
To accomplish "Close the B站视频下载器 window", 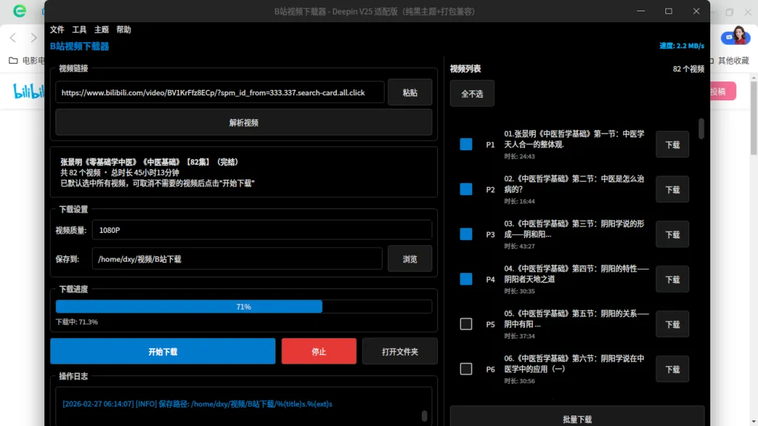I will (x=696, y=11).
